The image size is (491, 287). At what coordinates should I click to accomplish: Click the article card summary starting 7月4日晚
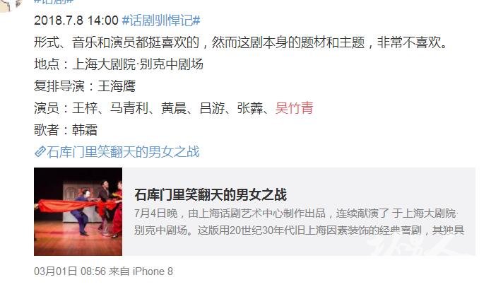tap(299, 222)
